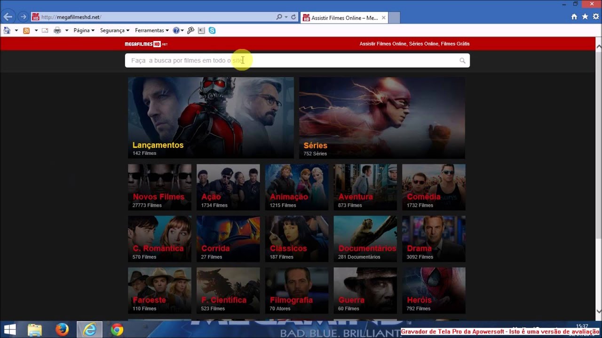Open the Faroeste category
This screenshot has width=602, height=338.
(x=159, y=290)
